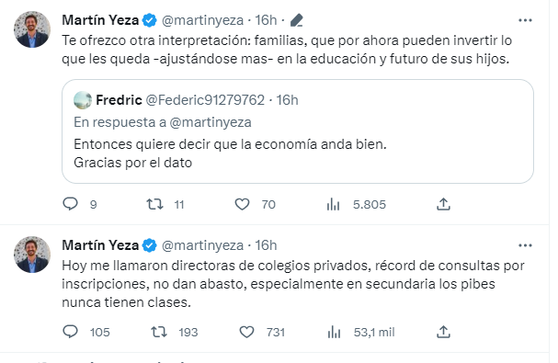Retweet the tweet with 193 retweets
The image size is (558, 363).
click(x=159, y=332)
